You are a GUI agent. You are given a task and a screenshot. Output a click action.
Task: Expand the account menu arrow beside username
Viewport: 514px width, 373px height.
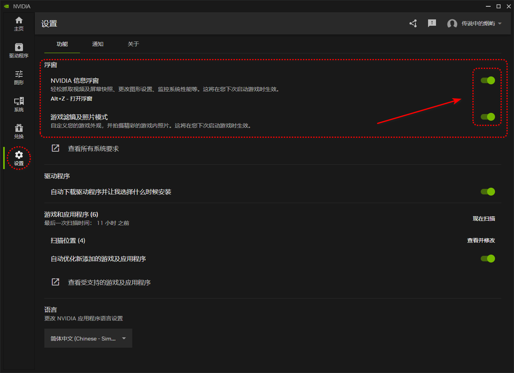pyautogui.click(x=500, y=24)
